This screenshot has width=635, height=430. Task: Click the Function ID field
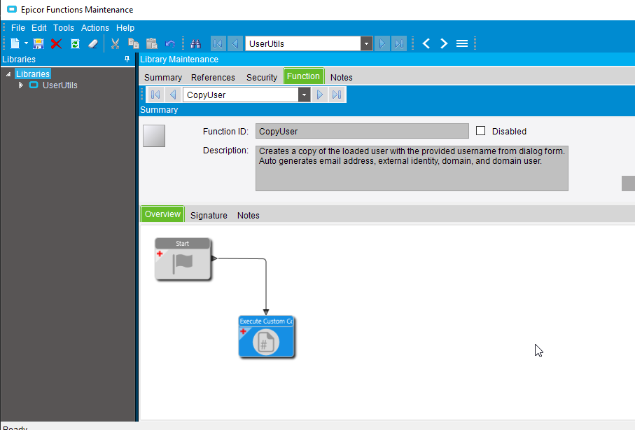coord(362,131)
